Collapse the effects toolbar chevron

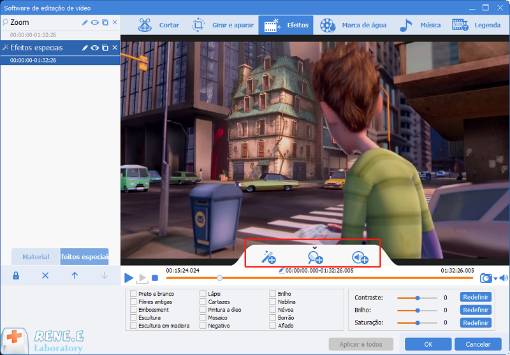pyautogui.click(x=314, y=248)
